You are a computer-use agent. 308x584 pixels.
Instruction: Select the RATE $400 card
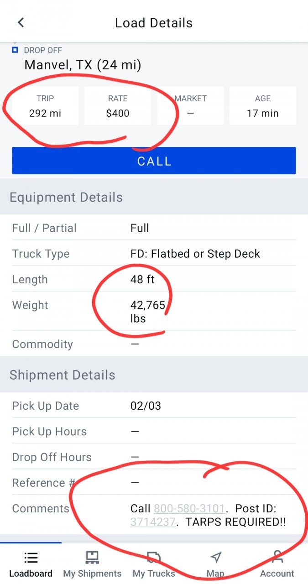[118, 106]
